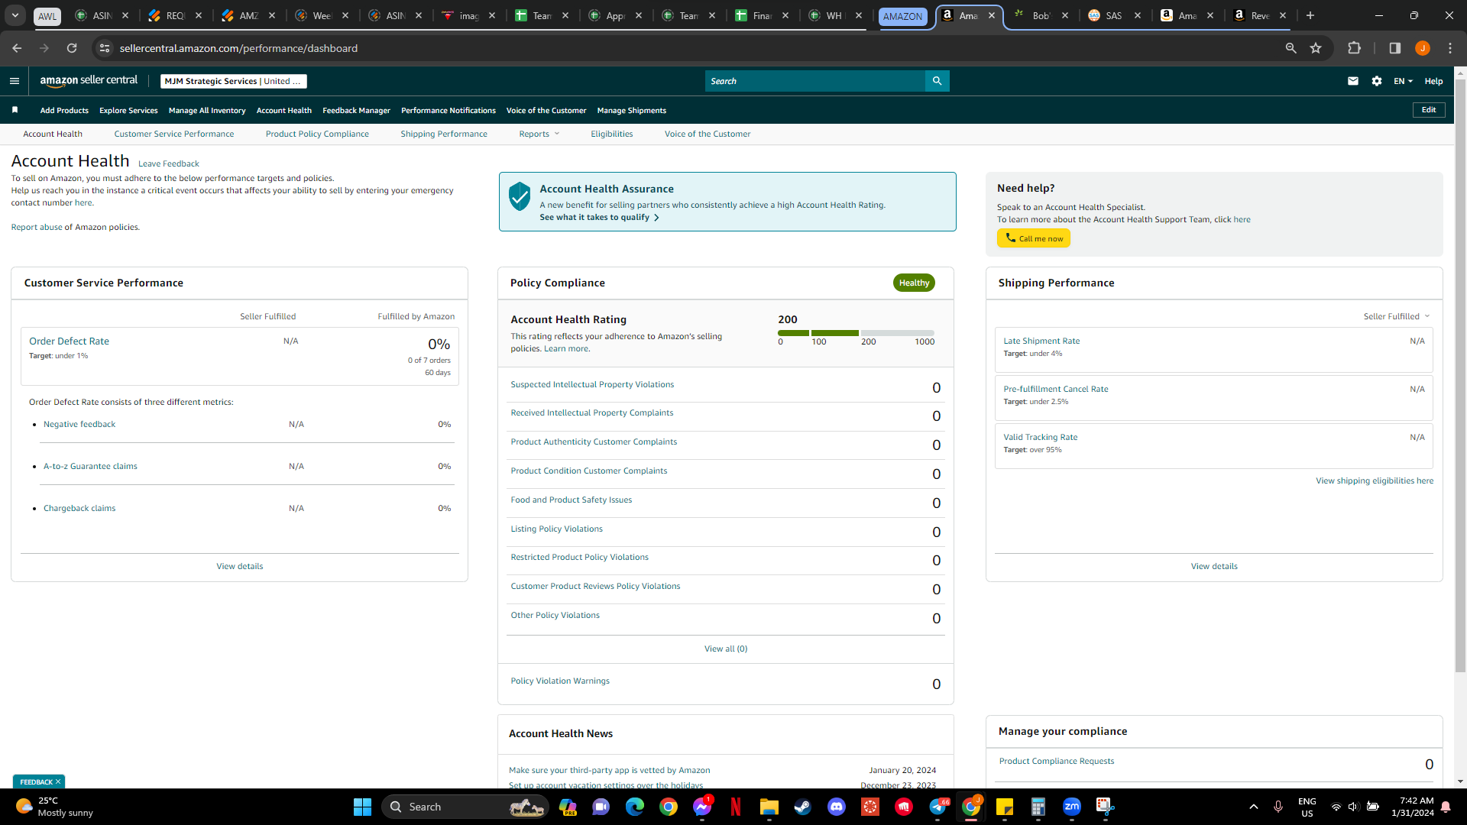This screenshot has width=1467, height=825.
Task: Open the tab search dropdown arrow
Action: [15, 15]
